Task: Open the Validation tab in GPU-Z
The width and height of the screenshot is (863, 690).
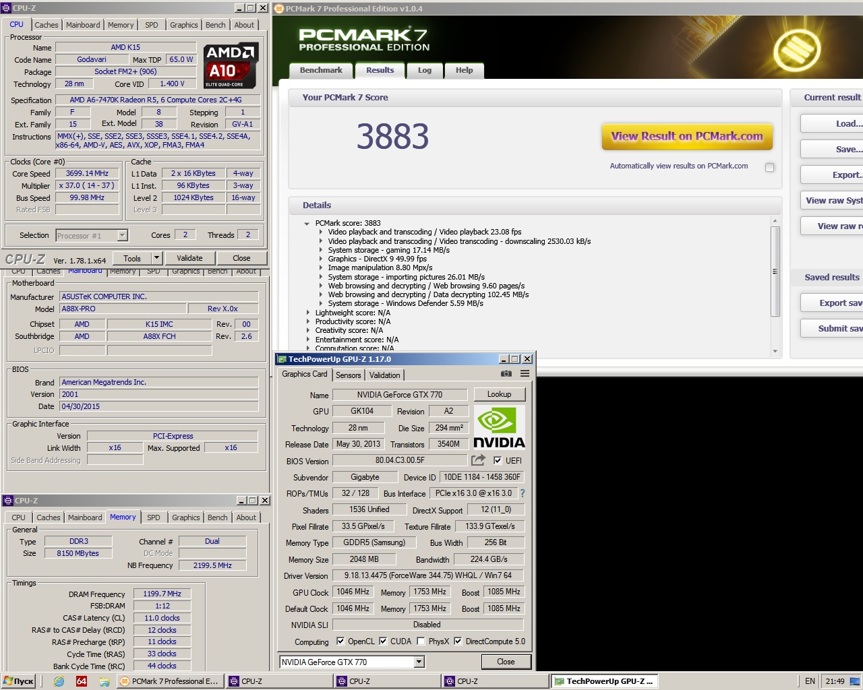Action: (x=385, y=375)
